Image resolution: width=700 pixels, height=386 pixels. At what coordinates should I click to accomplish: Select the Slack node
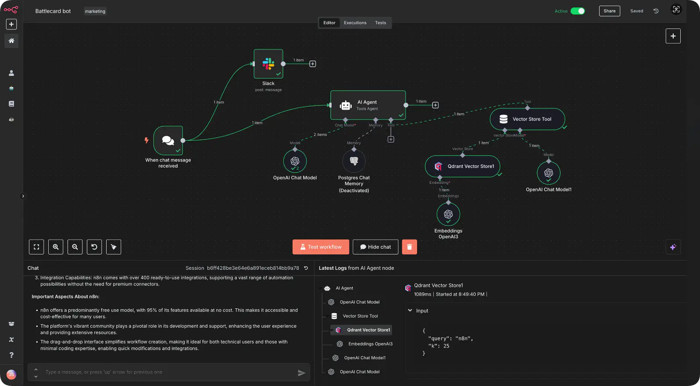[x=268, y=64]
